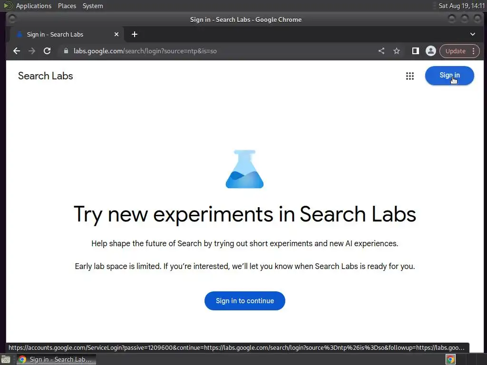The width and height of the screenshot is (487, 365).
Task: Click the show desktop icon in bottom panel
Action: pyautogui.click(x=6, y=359)
